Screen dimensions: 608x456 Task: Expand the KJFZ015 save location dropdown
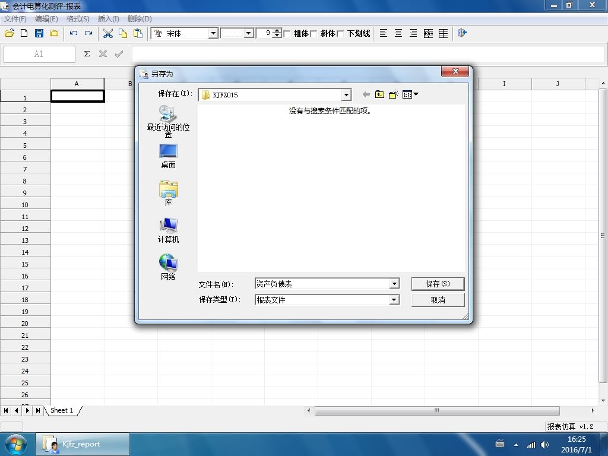point(346,94)
